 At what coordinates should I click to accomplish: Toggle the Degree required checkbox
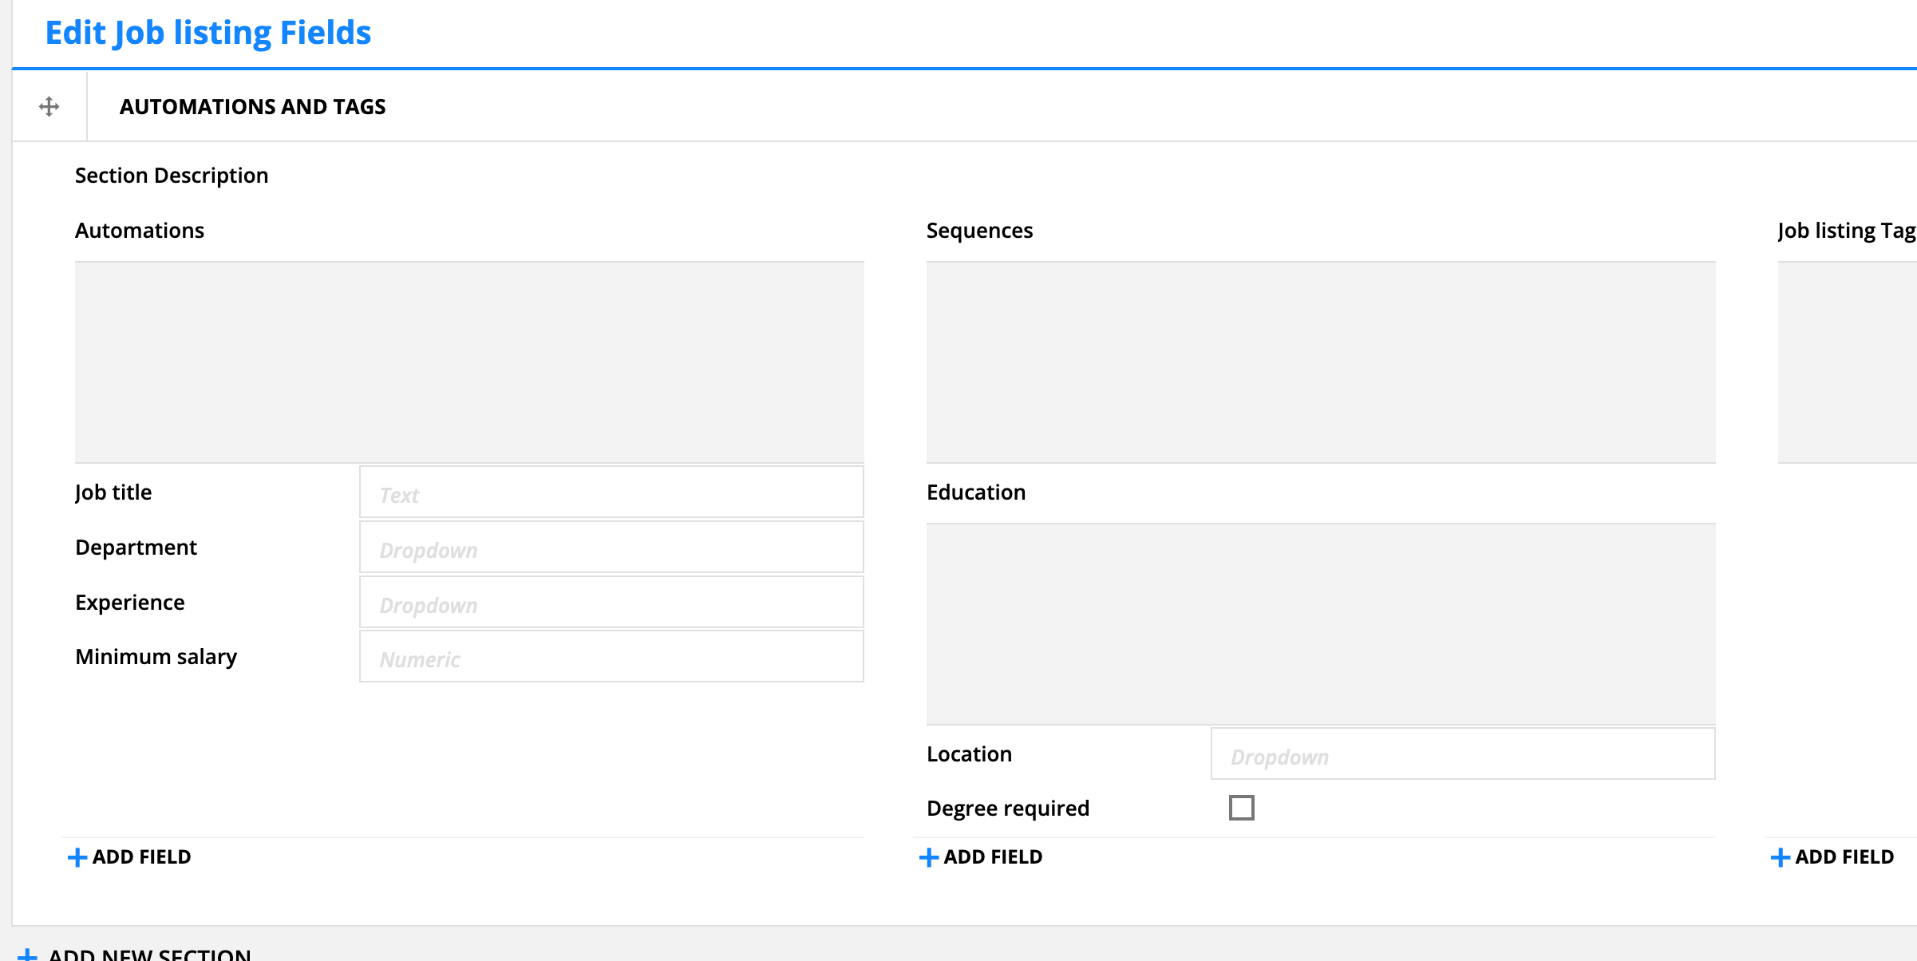tap(1241, 808)
